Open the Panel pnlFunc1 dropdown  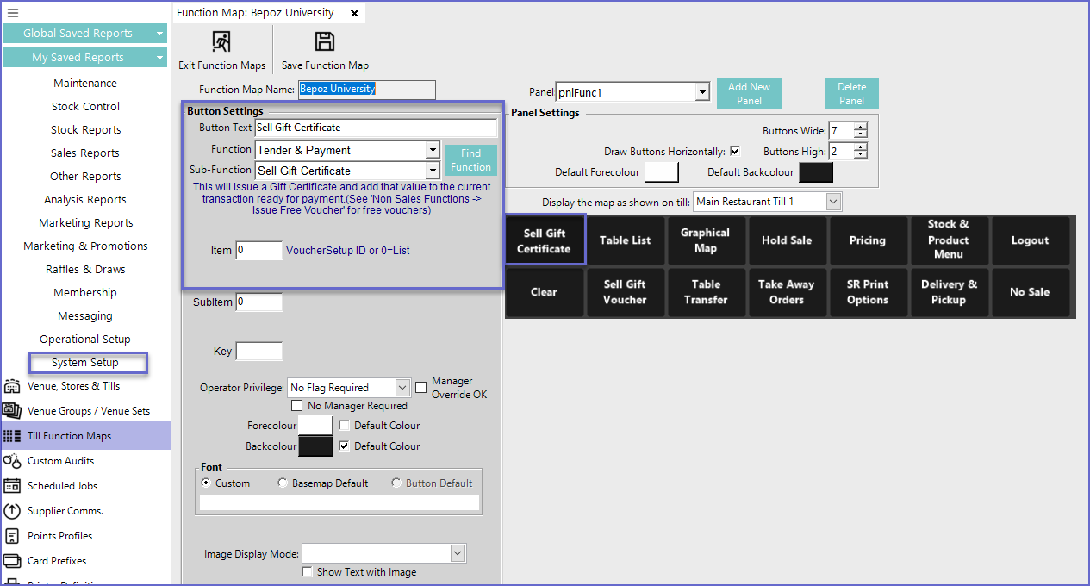702,92
